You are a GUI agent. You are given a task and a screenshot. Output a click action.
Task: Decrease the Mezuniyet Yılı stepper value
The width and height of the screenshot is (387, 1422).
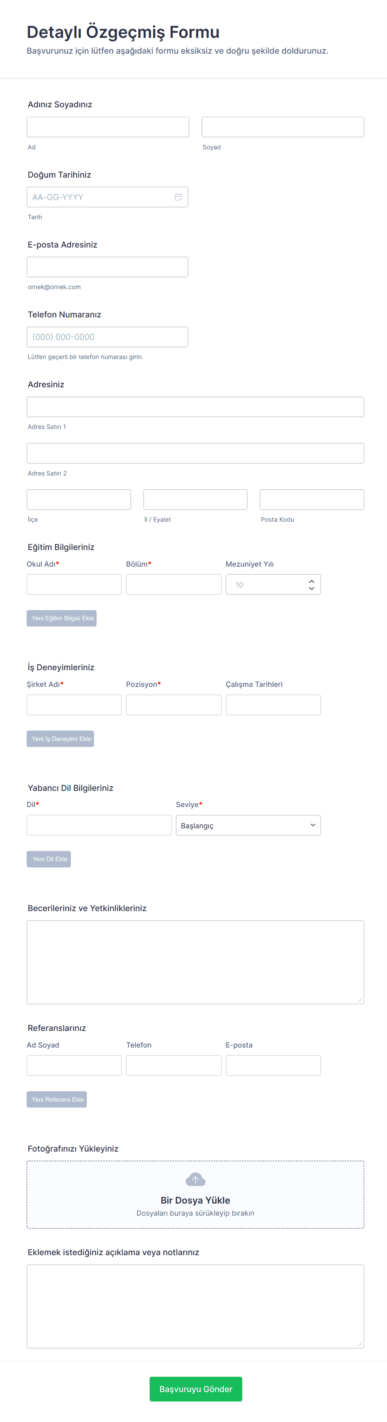pyautogui.click(x=311, y=588)
